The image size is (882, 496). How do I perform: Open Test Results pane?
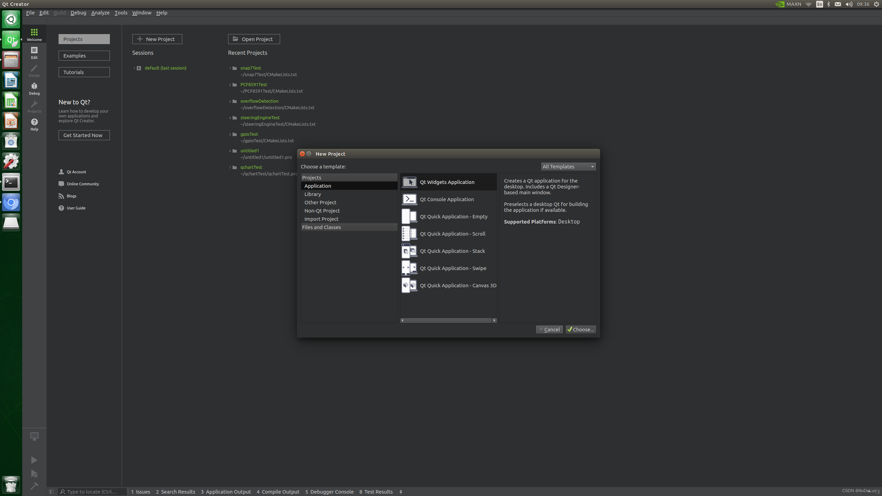pyautogui.click(x=376, y=492)
